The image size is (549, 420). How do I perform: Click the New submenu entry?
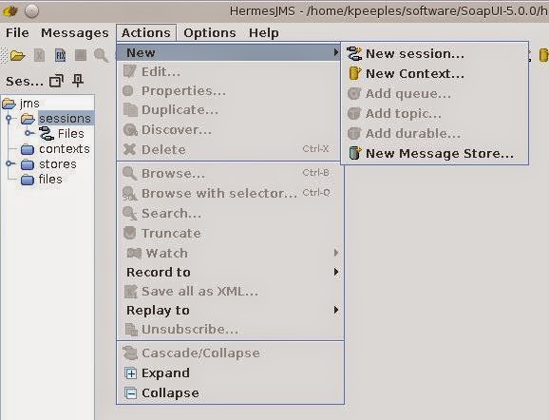pos(229,52)
